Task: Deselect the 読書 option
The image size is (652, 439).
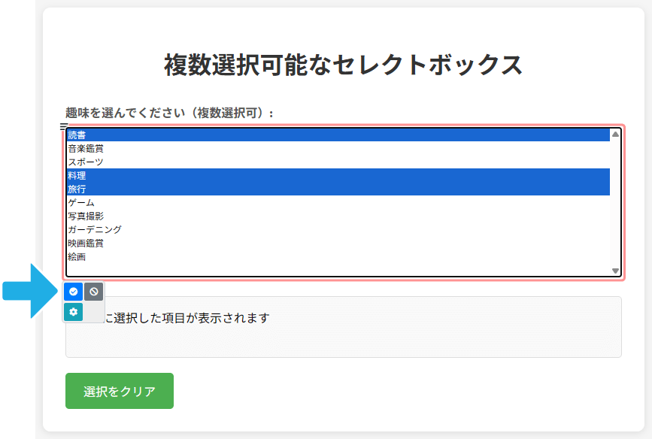Action: pos(77,135)
